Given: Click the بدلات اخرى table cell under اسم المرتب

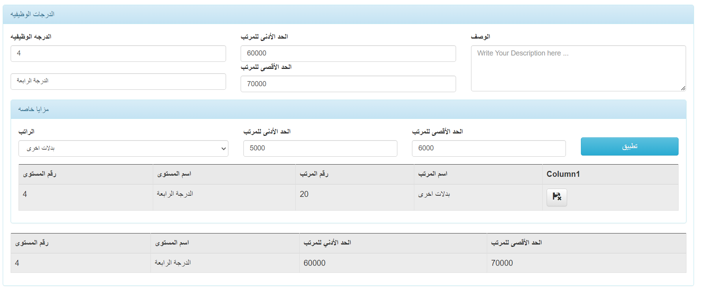Looking at the screenshot, I should [434, 194].
